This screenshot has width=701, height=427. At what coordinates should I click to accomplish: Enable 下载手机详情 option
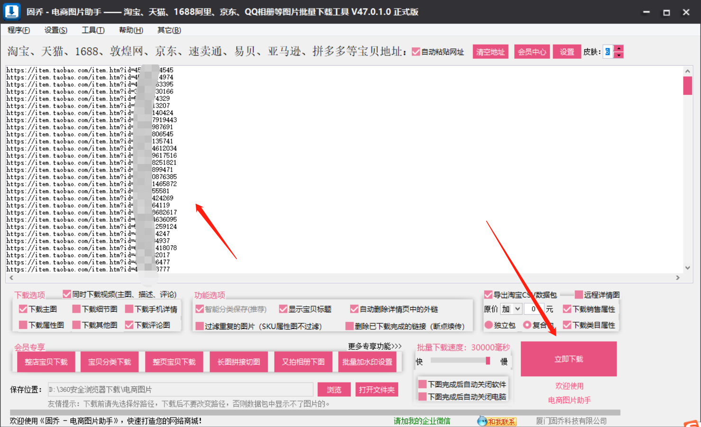[x=129, y=309]
